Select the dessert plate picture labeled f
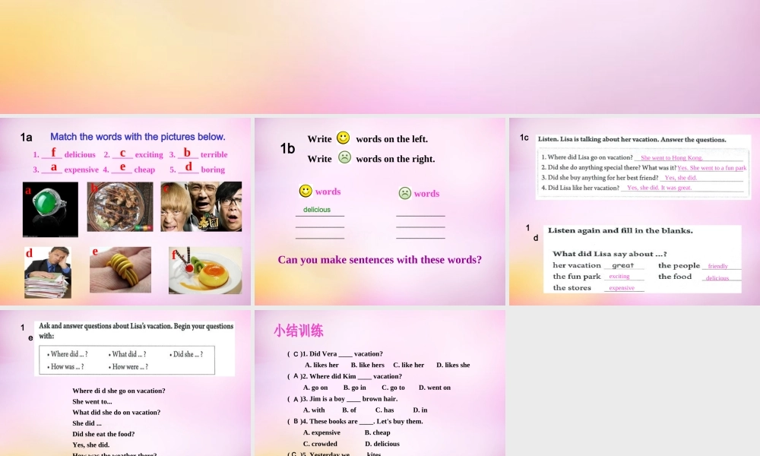 point(205,271)
